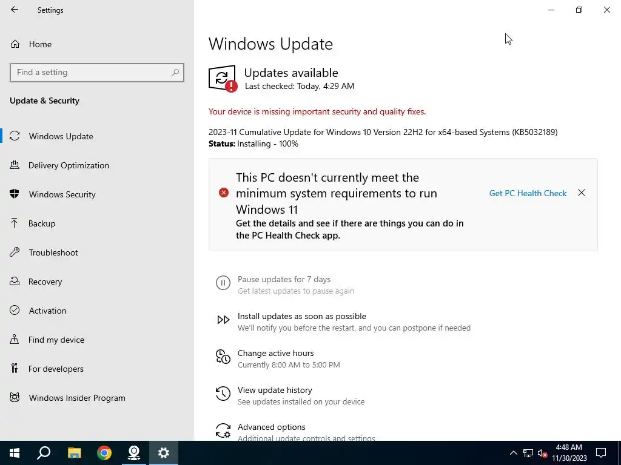Screen dimensions: 621x465
Task: Click the Troubleshoot wrench icon
Action: 15,252
